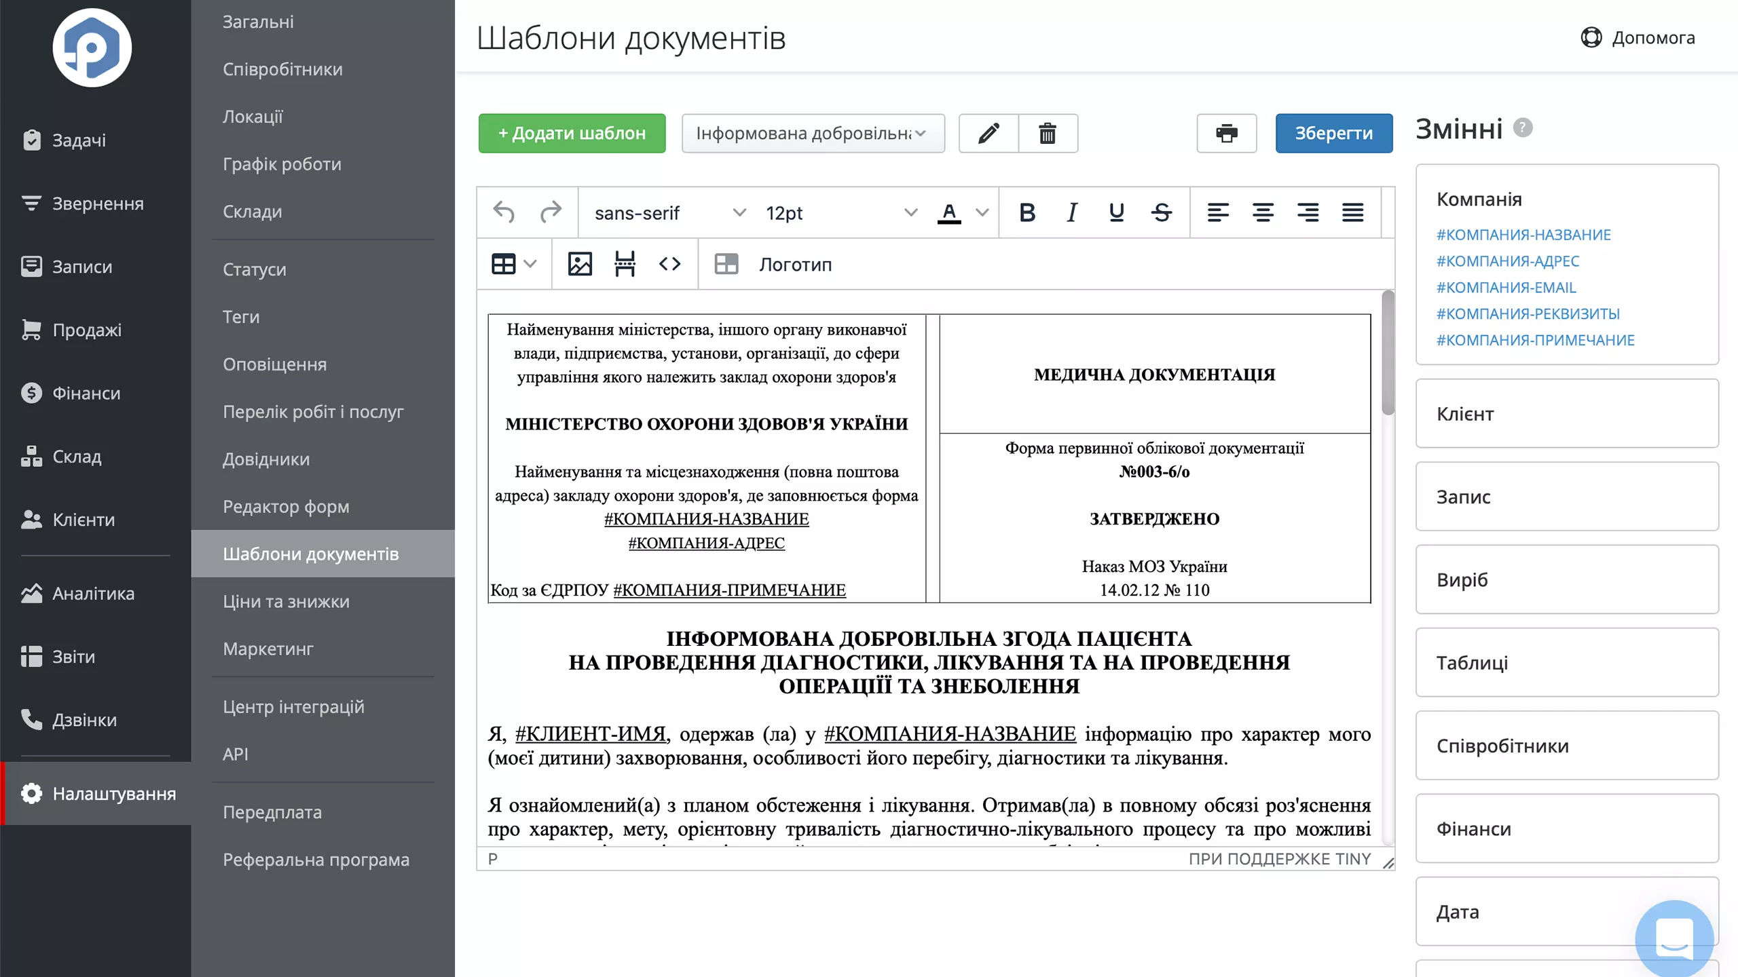Image resolution: width=1738 pixels, height=977 pixels.
Task: Insert variable #КОМПАНИЯ-АДРЕС from panel
Action: pyautogui.click(x=1508, y=261)
